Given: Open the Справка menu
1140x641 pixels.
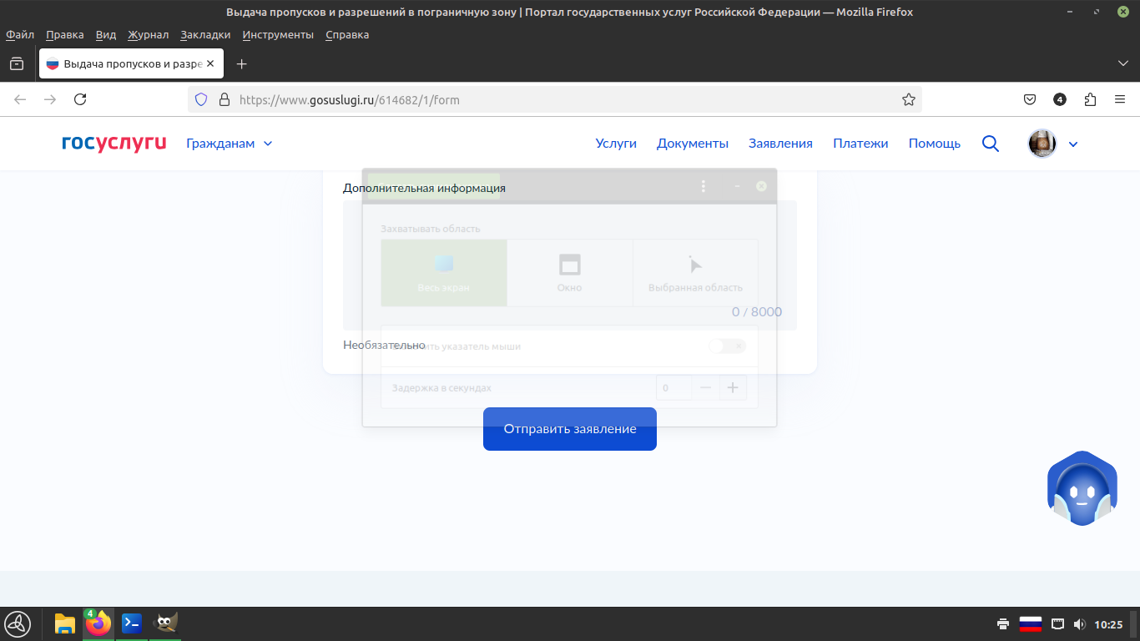Looking at the screenshot, I should coord(347,35).
